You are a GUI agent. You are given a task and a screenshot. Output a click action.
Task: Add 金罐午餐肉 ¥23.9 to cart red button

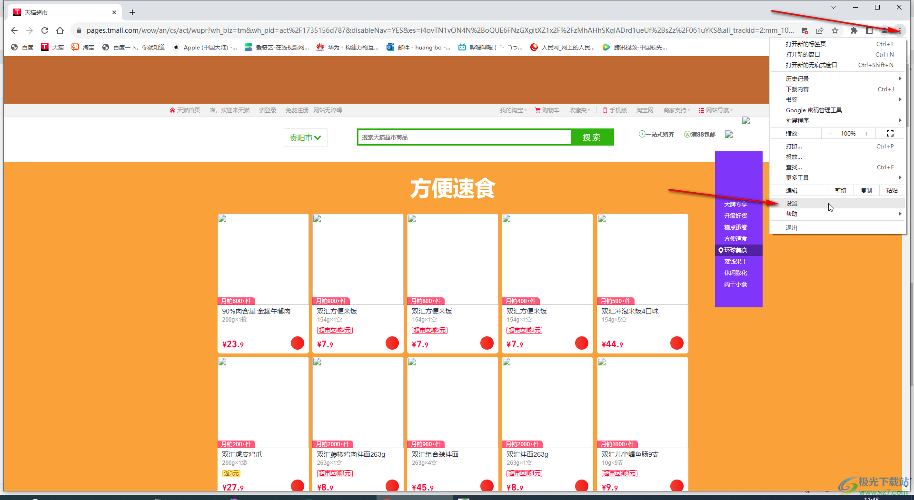(x=298, y=343)
